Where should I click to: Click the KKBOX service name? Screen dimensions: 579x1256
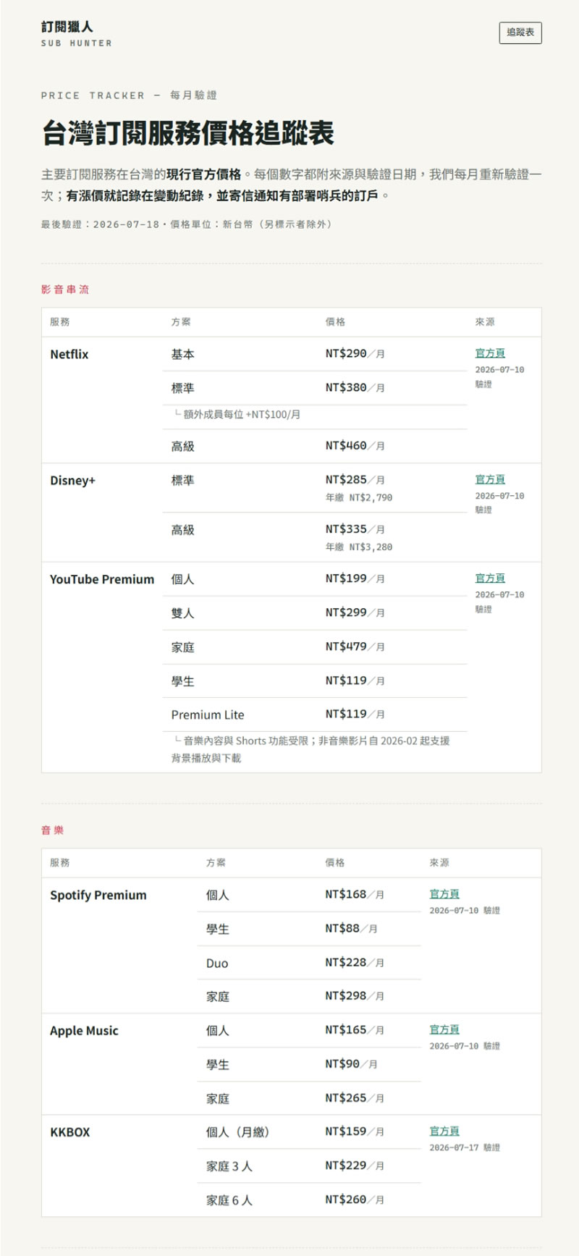(x=70, y=1132)
